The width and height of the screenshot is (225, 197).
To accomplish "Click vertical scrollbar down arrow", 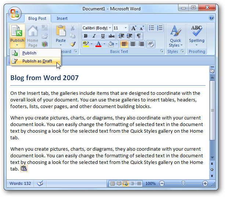I will (212, 157).
